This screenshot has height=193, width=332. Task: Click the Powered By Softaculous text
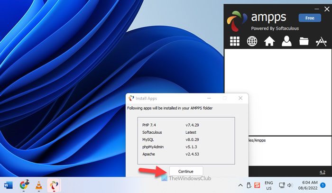coord(275,28)
